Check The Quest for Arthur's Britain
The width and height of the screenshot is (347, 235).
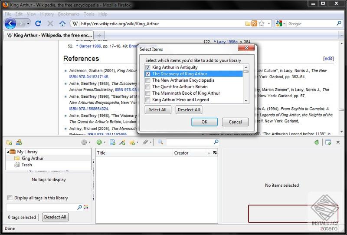coord(148,87)
